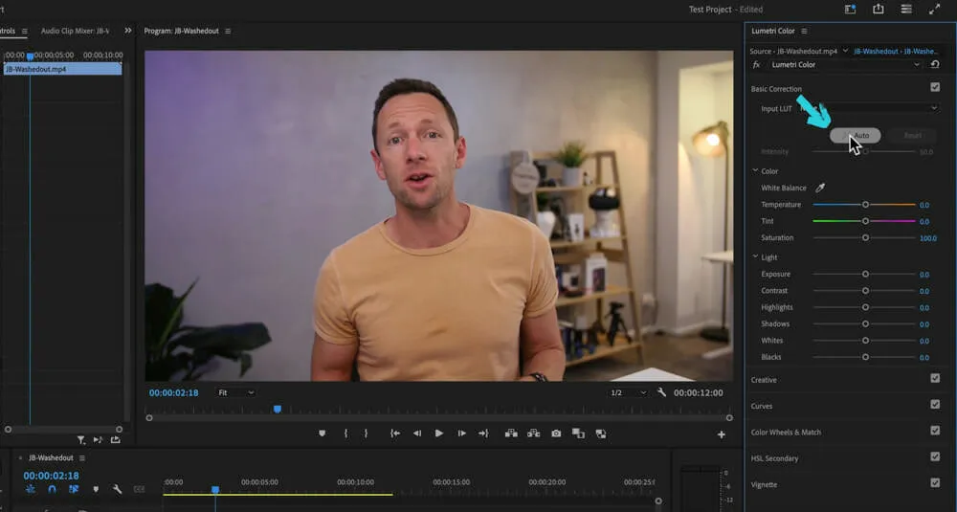
Task: Click the Add Marker icon in Program monitor
Action: click(x=322, y=434)
